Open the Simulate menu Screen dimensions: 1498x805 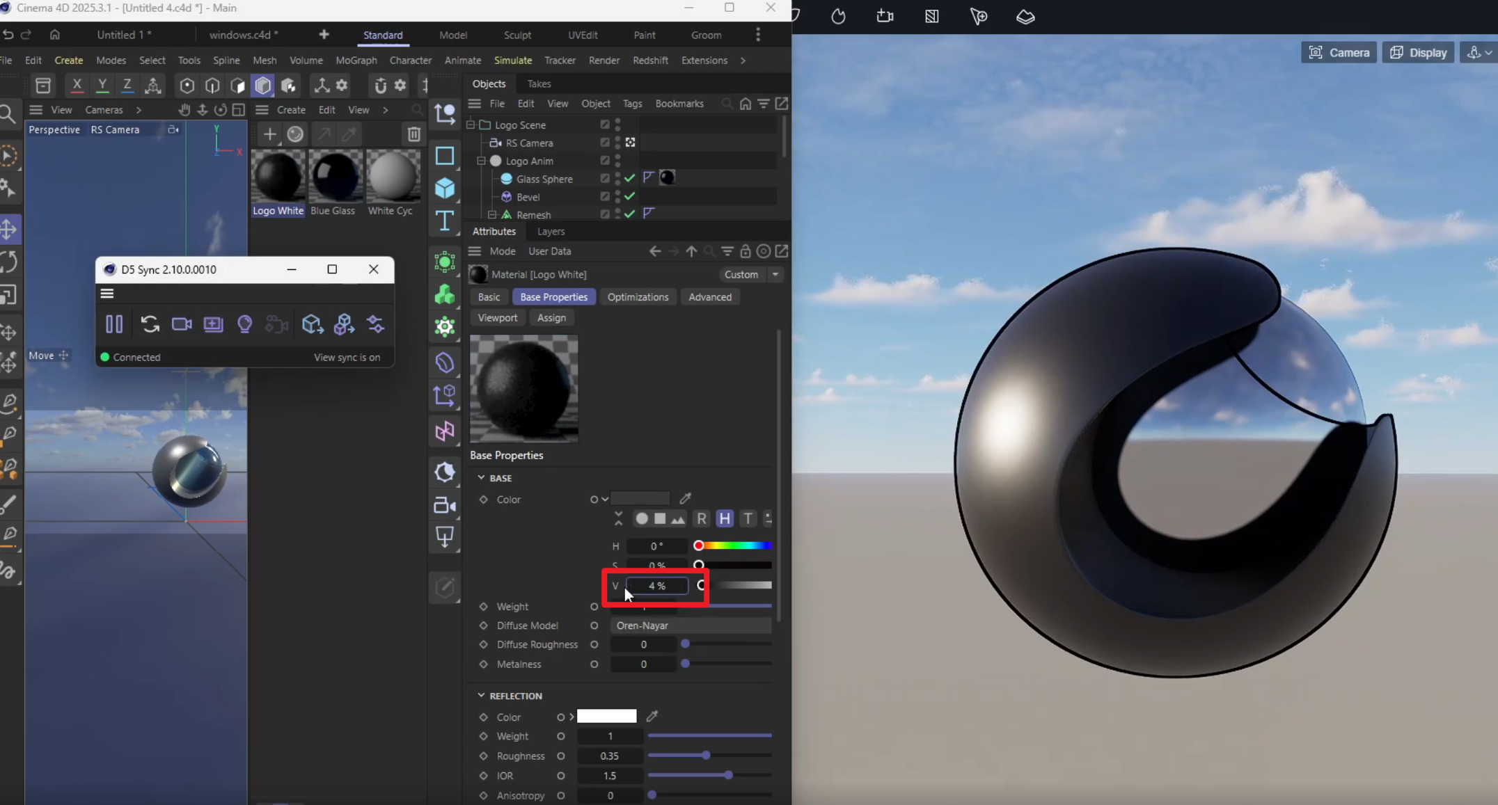(x=512, y=61)
